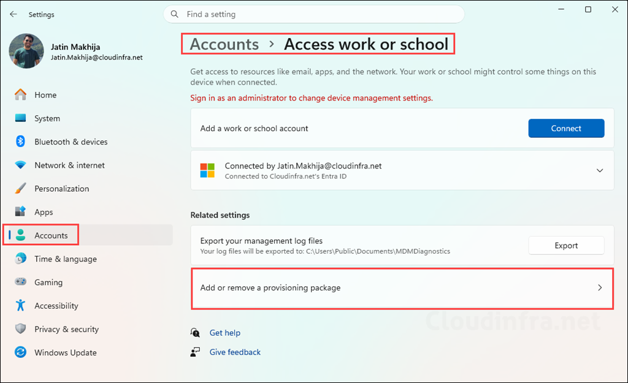Click the Microsoft logo beside connected account
This screenshot has width=628, height=383.
[207, 170]
